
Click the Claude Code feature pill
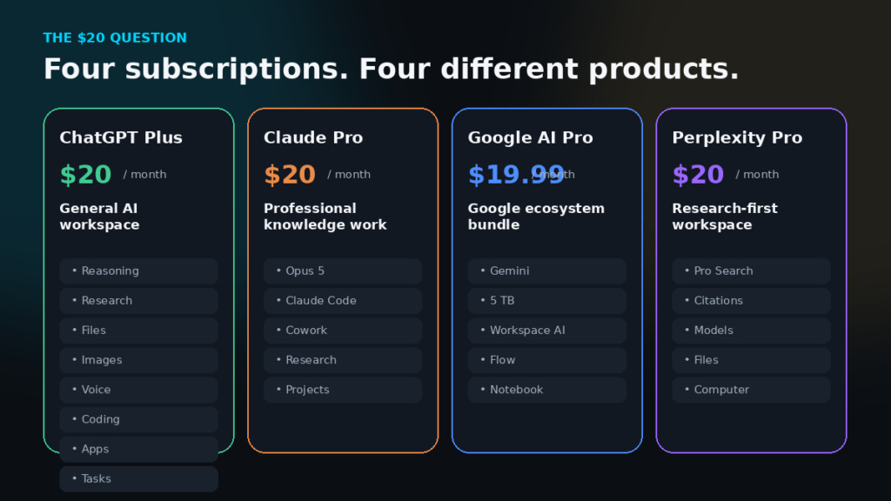343,300
